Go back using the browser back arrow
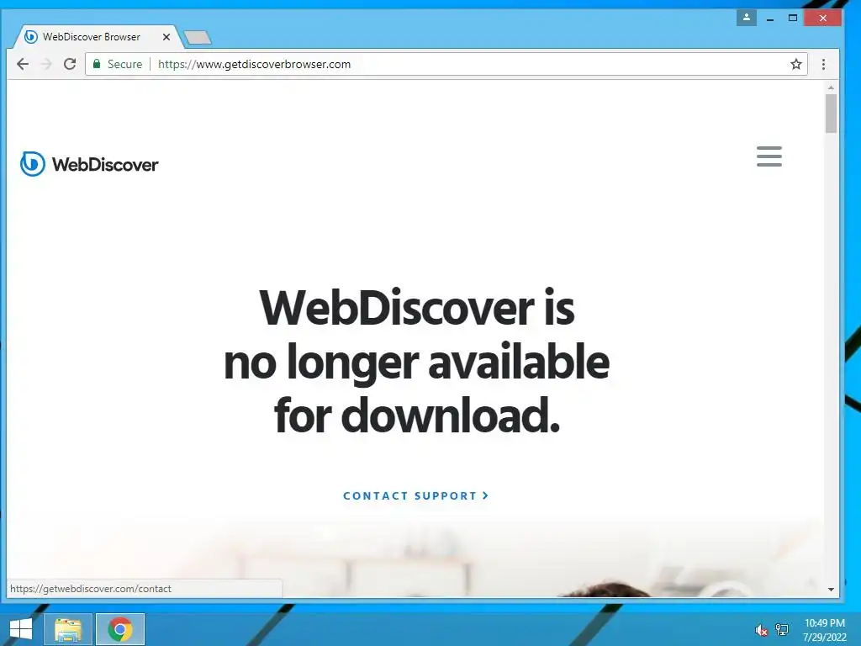Viewport: 861px width, 646px height. pyautogui.click(x=23, y=64)
